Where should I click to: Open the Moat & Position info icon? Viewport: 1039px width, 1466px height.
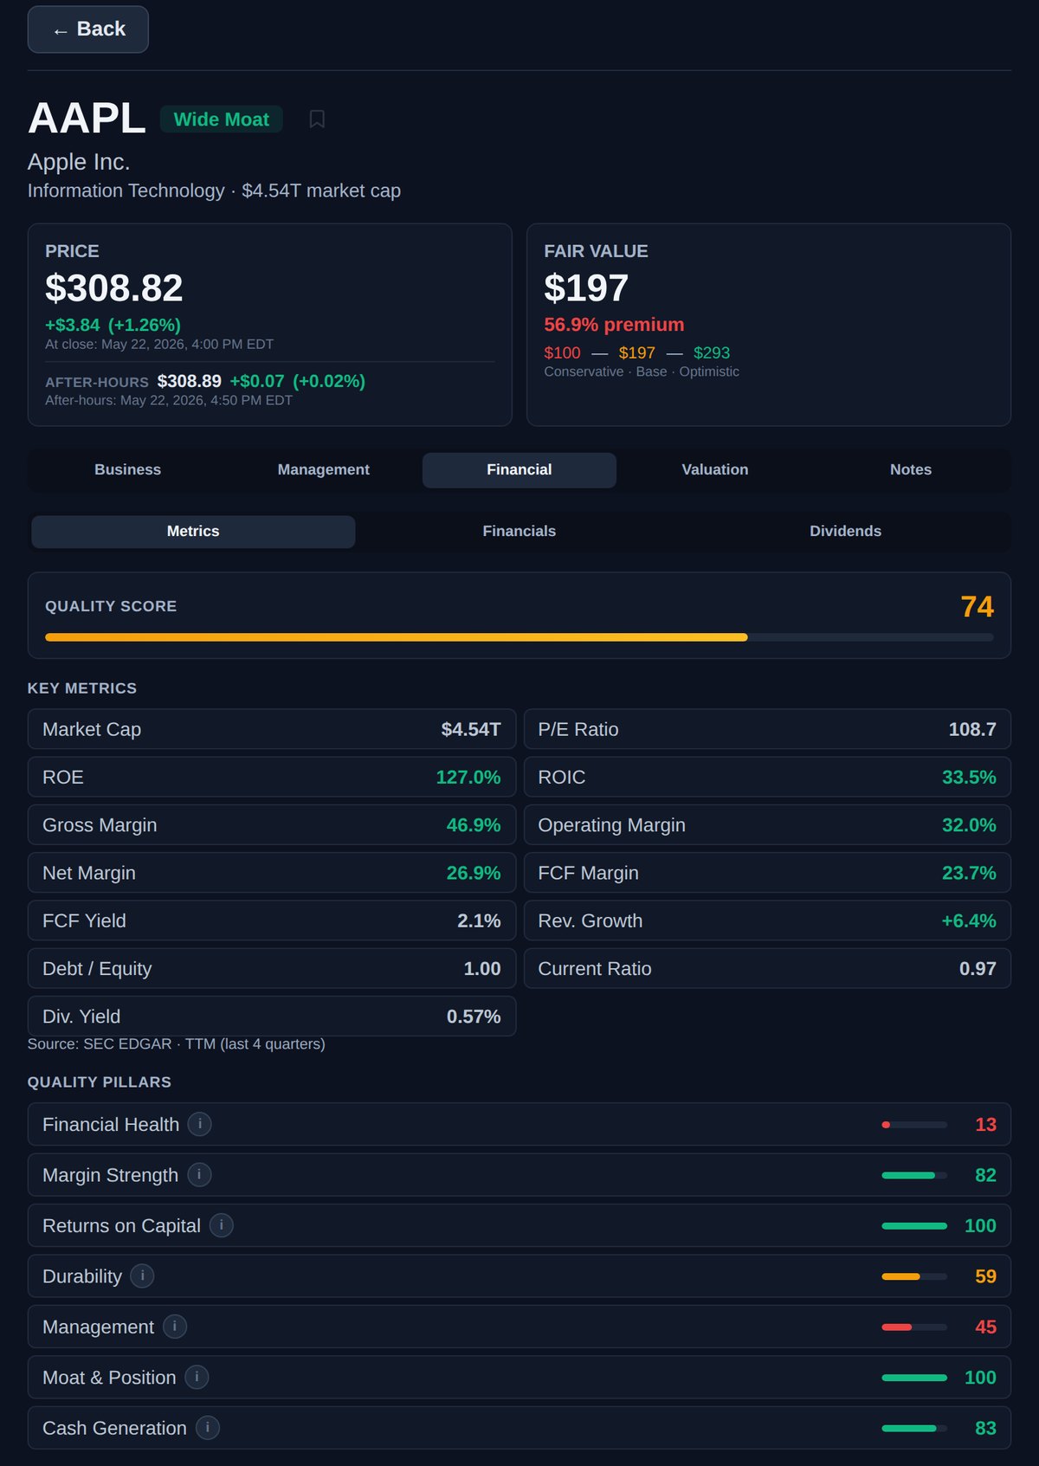(197, 1377)
